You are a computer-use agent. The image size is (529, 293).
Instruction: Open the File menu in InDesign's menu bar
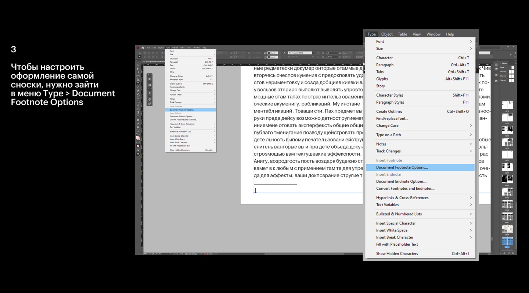[149, 48]
